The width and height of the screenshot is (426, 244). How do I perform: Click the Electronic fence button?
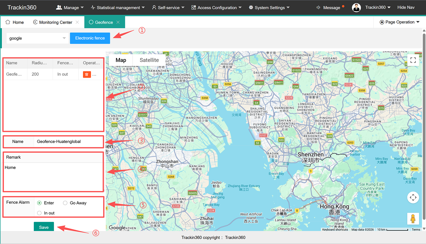click(x=90, y=38)
